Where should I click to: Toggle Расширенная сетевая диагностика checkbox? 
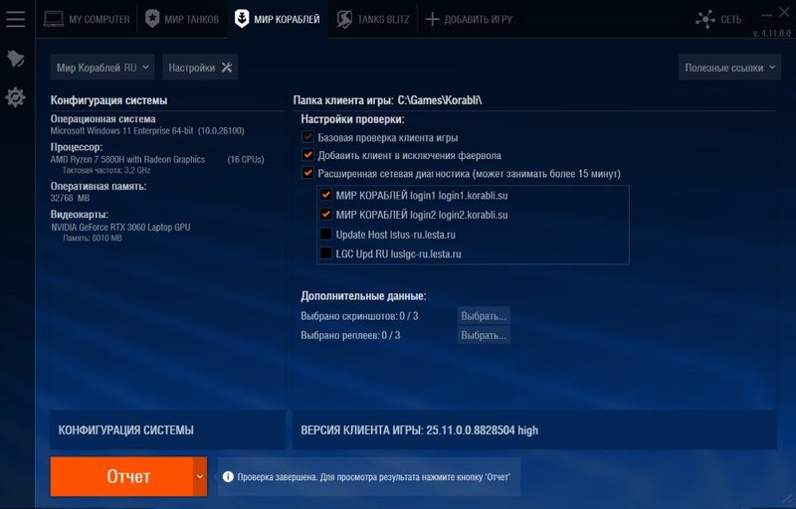click(x=308, y=173)
